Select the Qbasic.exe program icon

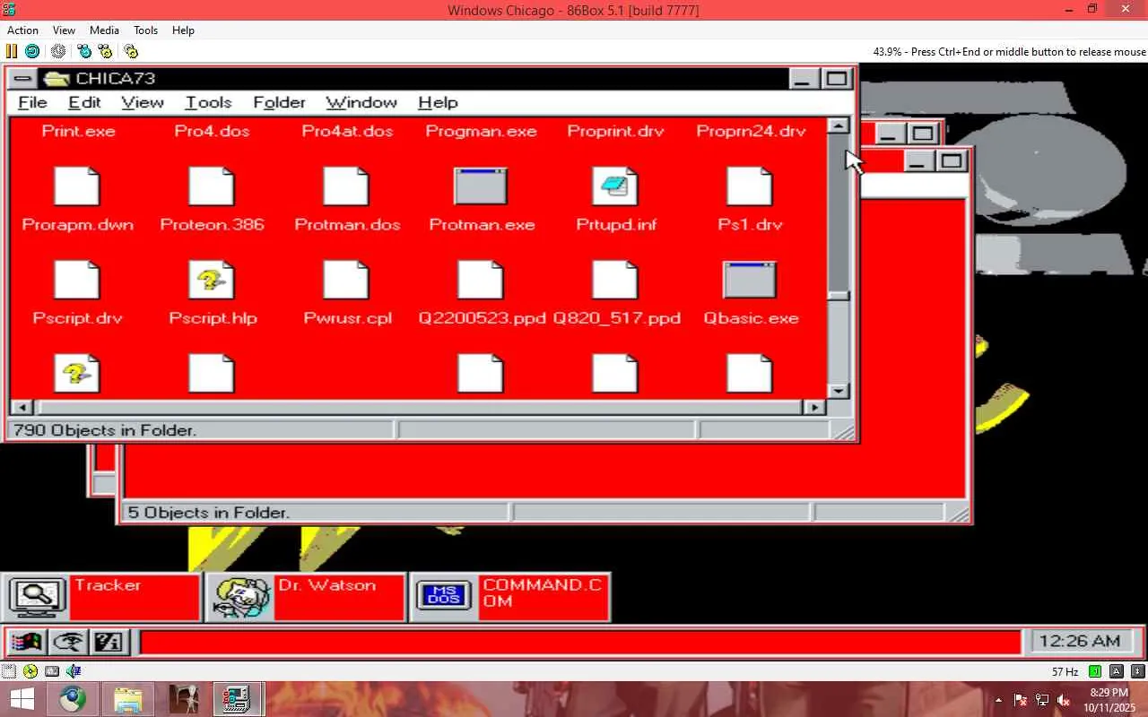tap(750, 280)
